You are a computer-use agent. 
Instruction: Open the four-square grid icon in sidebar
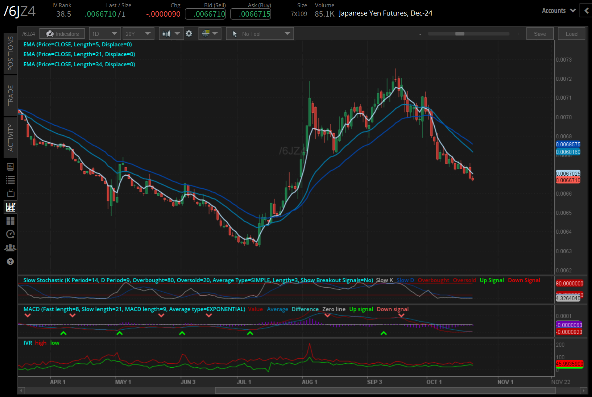10,221
